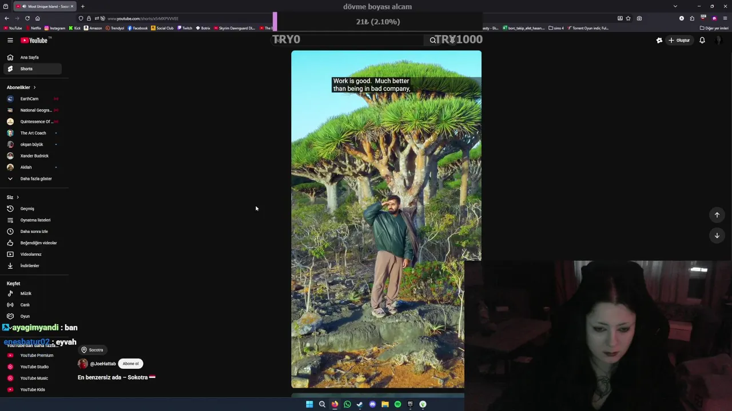The width and height of the screenshot is (732, 411).
Task: Open Müzik in Keşfet section
Action: (x=32, y=293)
